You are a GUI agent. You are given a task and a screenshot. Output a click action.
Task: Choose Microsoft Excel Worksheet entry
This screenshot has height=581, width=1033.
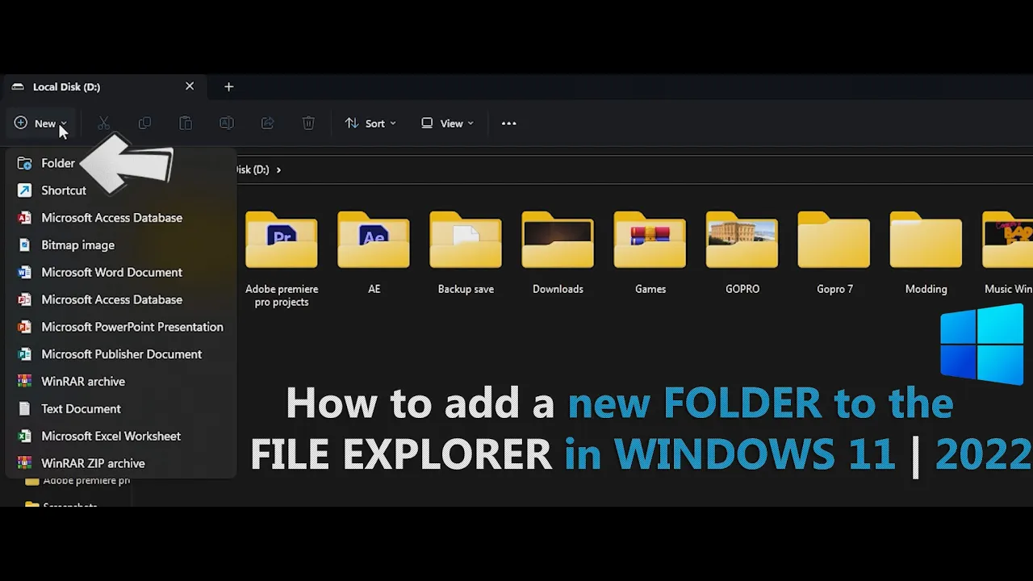point(121,436)
